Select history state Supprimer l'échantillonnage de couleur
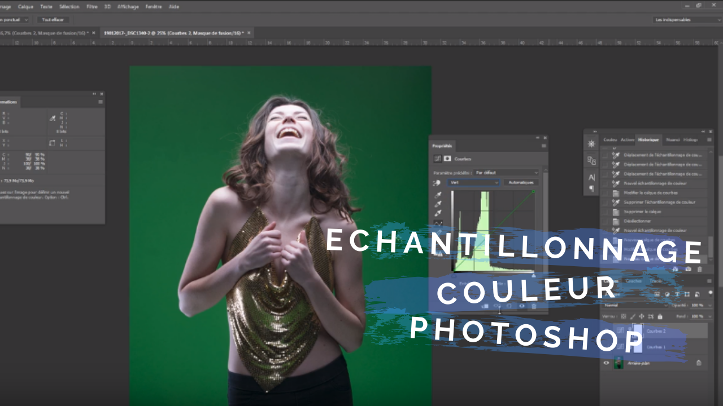Image resolution: width=723 pixels, height=406 pixels. [x=654, y=202]
